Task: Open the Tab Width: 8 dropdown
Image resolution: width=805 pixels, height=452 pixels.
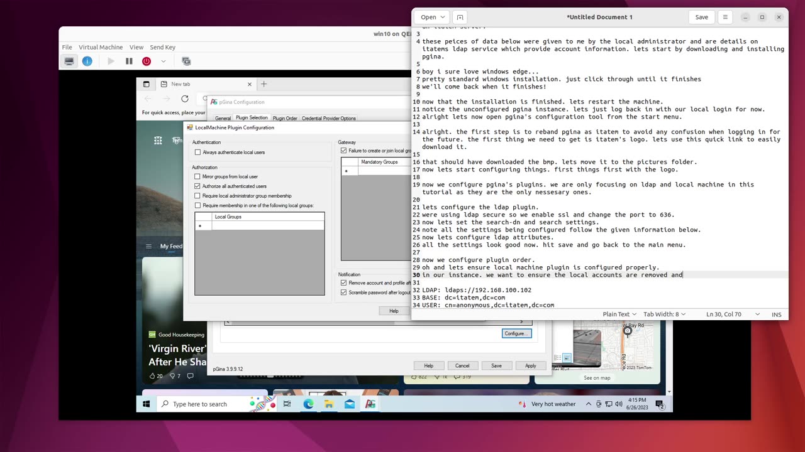Action: tap(664, 314)
